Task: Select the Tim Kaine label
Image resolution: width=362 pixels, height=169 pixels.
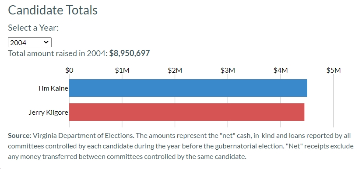Action: tap(53, 88)
